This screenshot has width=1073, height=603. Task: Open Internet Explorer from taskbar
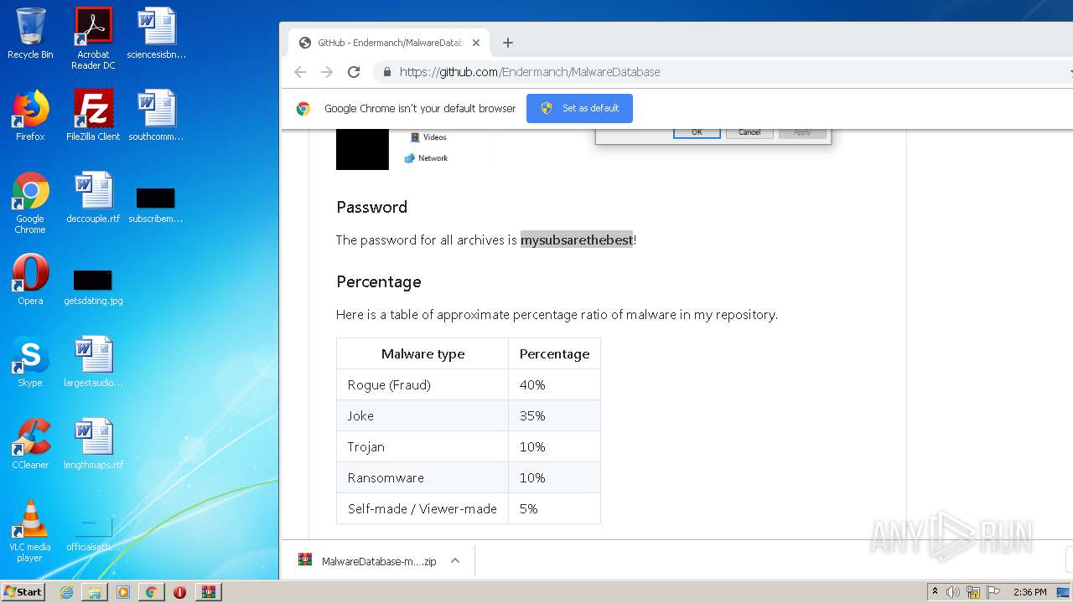click(66, 592)
